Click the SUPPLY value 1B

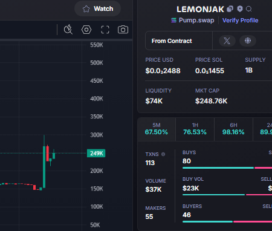coord(249,70)
